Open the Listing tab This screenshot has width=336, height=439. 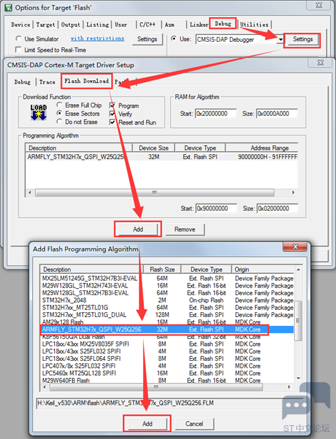(97, 25)
